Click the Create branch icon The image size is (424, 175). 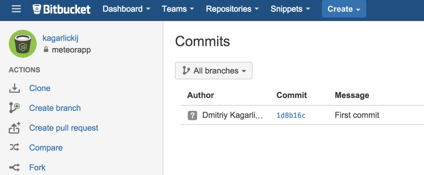tap(14, 108)
